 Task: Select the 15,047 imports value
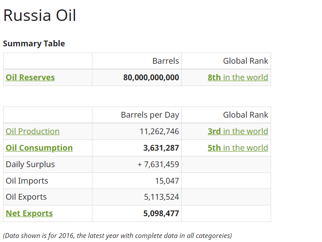pyautogui.click(x=167, y=181)
